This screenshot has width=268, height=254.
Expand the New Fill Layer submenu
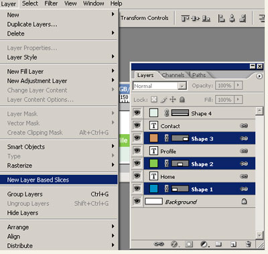click(x=113, y=71)
